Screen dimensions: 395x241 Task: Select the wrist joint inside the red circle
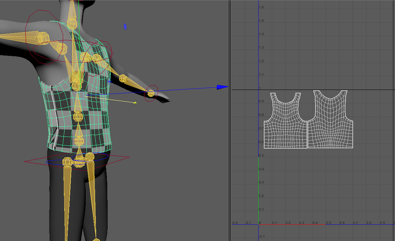point(151,94)
